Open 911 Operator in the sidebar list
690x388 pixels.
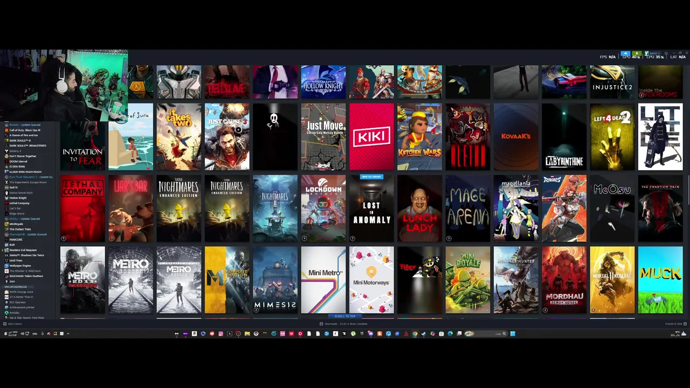point(18,302)
